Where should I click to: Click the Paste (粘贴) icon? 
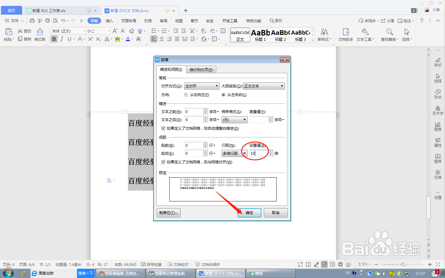click(9, 32)
